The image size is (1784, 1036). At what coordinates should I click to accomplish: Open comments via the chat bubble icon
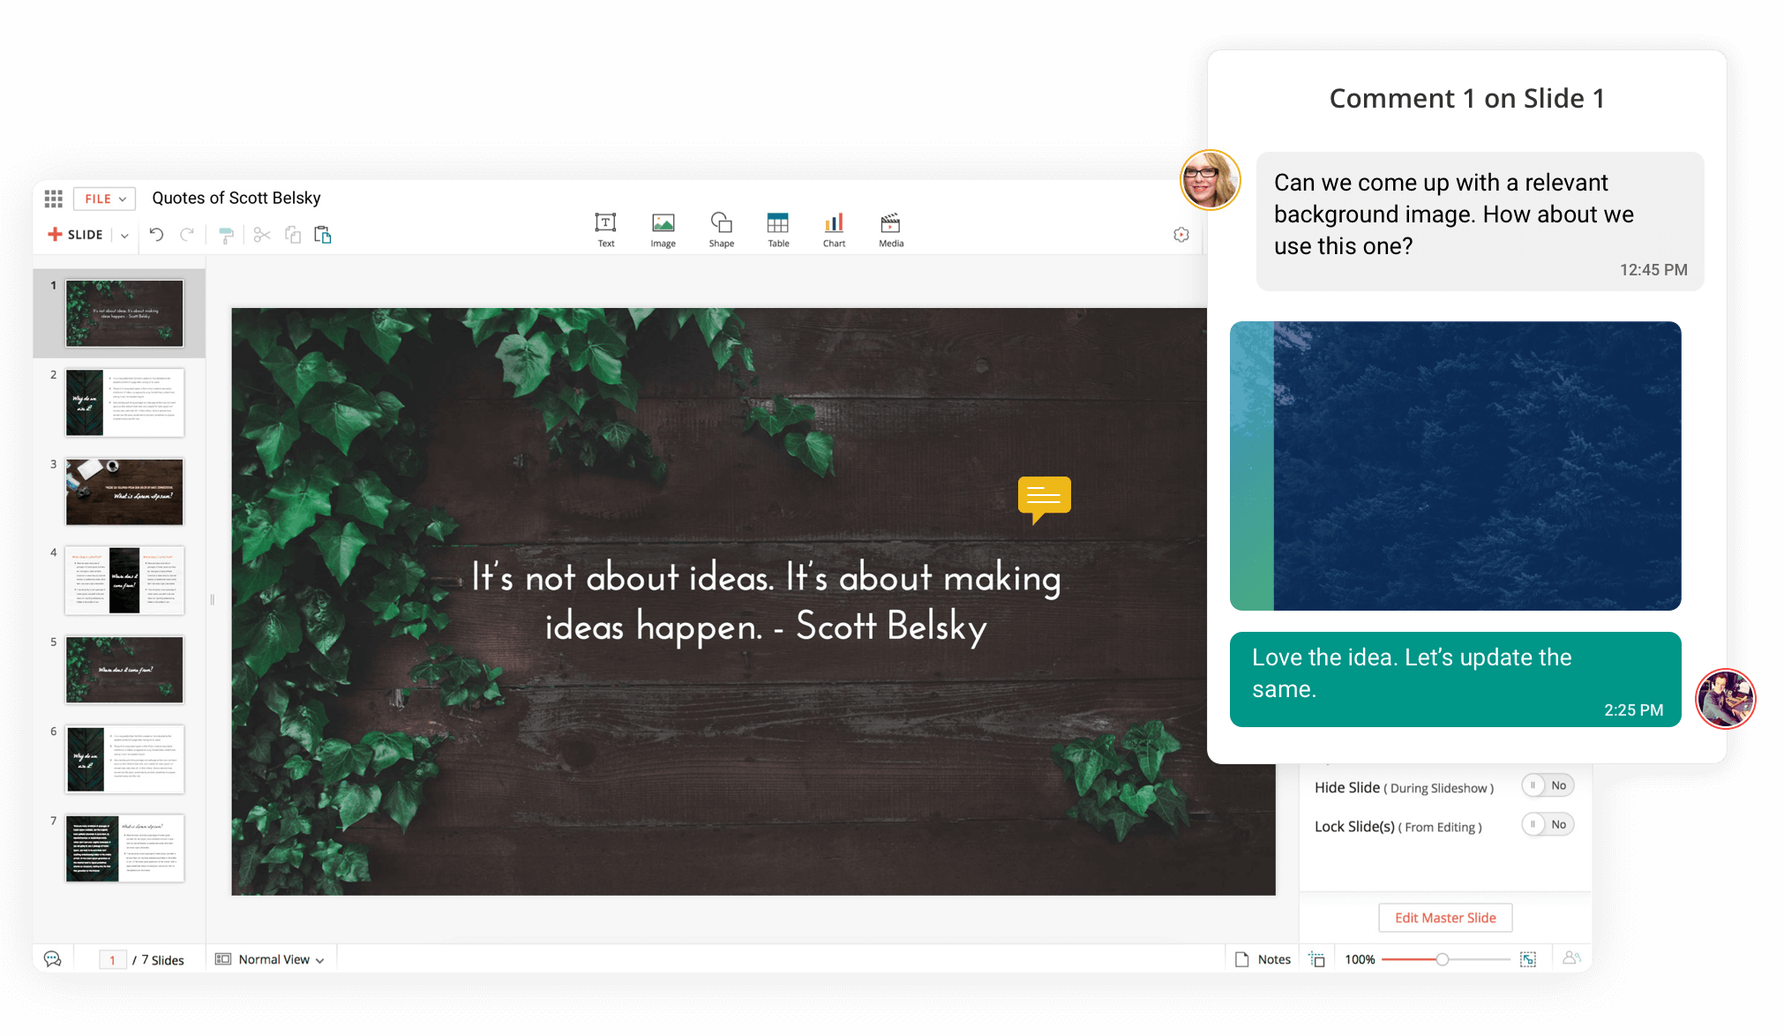click(53, 958)
